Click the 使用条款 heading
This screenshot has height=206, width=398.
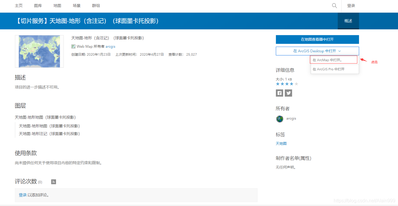tap(26, 153)
